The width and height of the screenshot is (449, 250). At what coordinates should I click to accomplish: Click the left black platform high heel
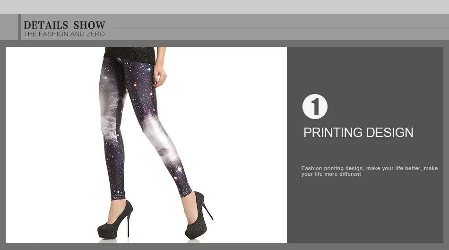[x=116, y=221]
